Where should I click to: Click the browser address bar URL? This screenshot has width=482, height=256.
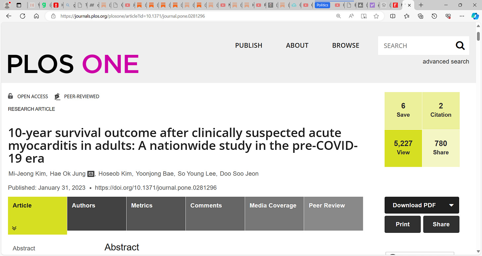click(x=133, y=16)
